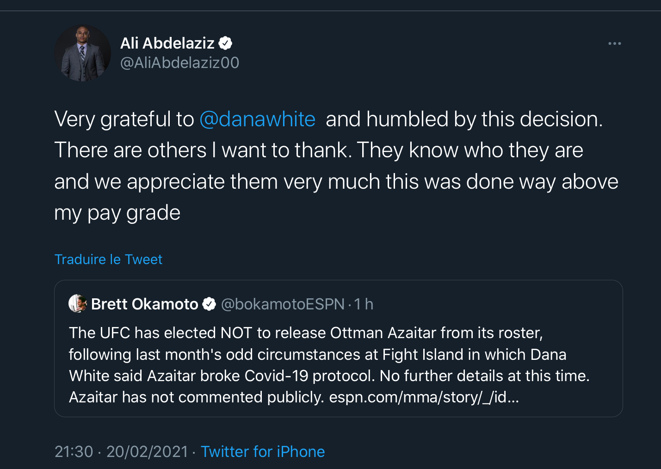Click the quoted tweet's 1 h timestamp
This screenshot has width=661, height=469.
[x=364, y=304]
